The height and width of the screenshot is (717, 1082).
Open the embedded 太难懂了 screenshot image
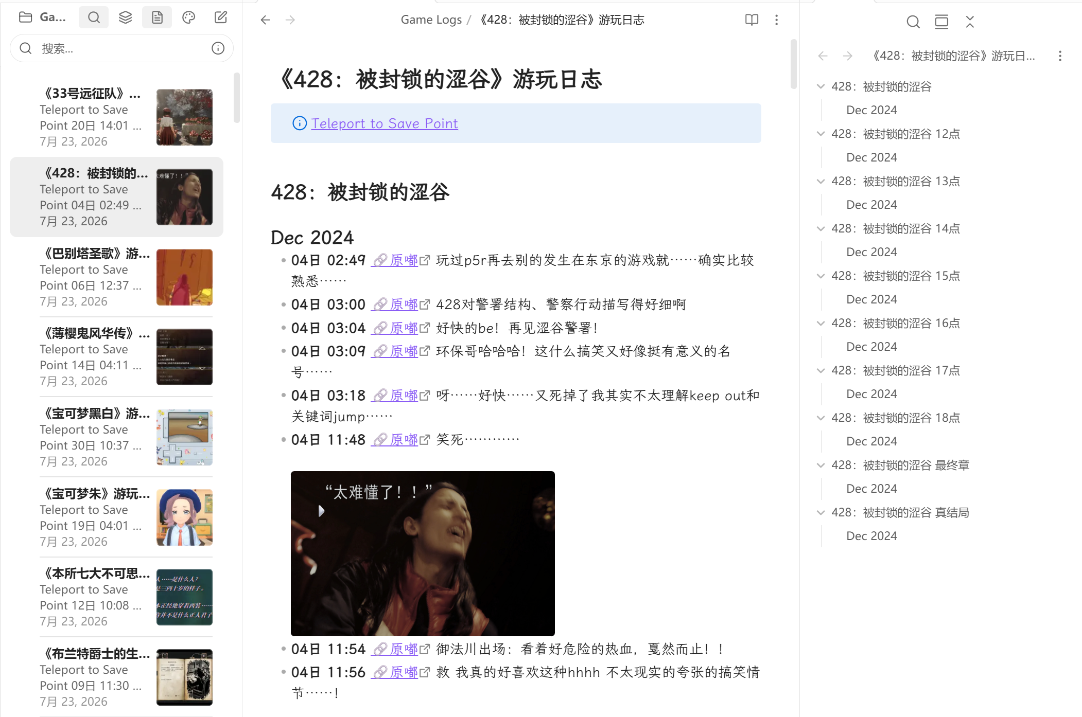click(x=423, y=553)
